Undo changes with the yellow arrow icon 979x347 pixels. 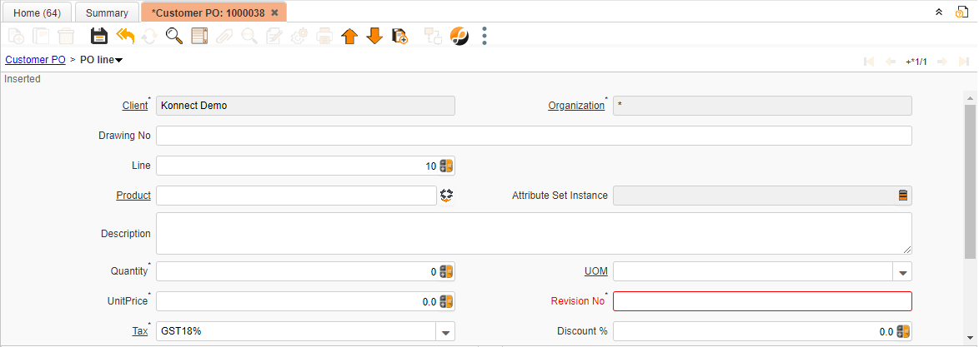[x=125, y=36]
